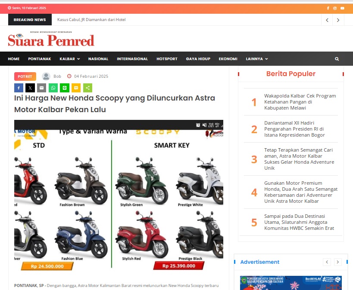Open the EKONOMI section
Screen dimensions: 353x290
click(x=228, y=59)
